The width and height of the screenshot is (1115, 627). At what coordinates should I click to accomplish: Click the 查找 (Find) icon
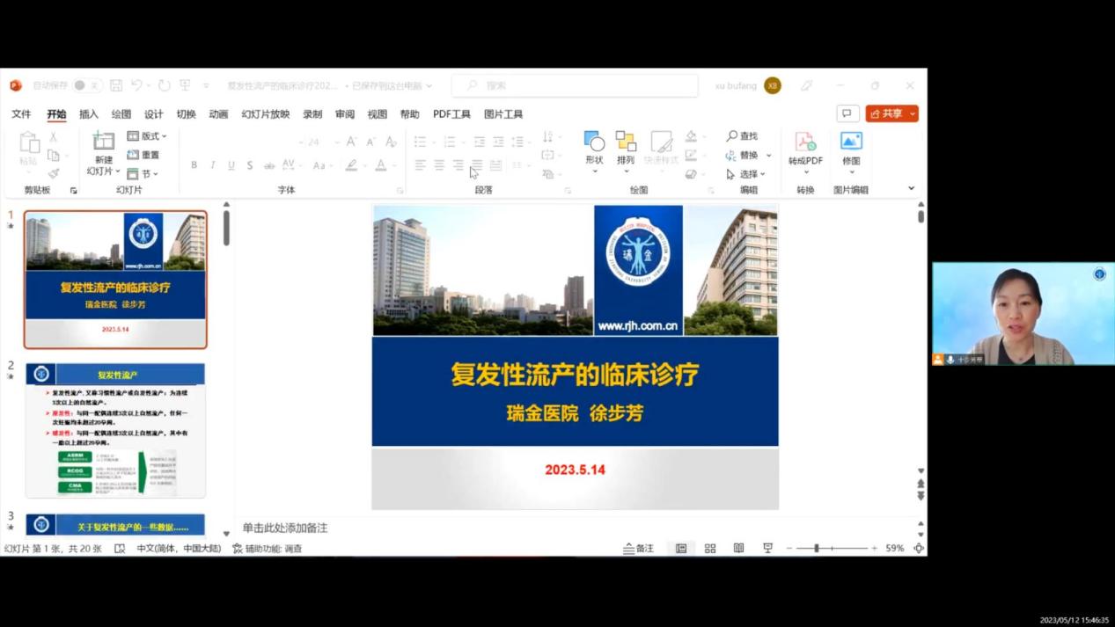tap(742, 135)
